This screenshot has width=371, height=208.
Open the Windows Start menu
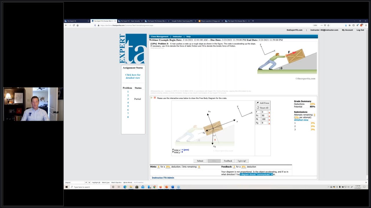pyautogui.click(x=66, y=187)
